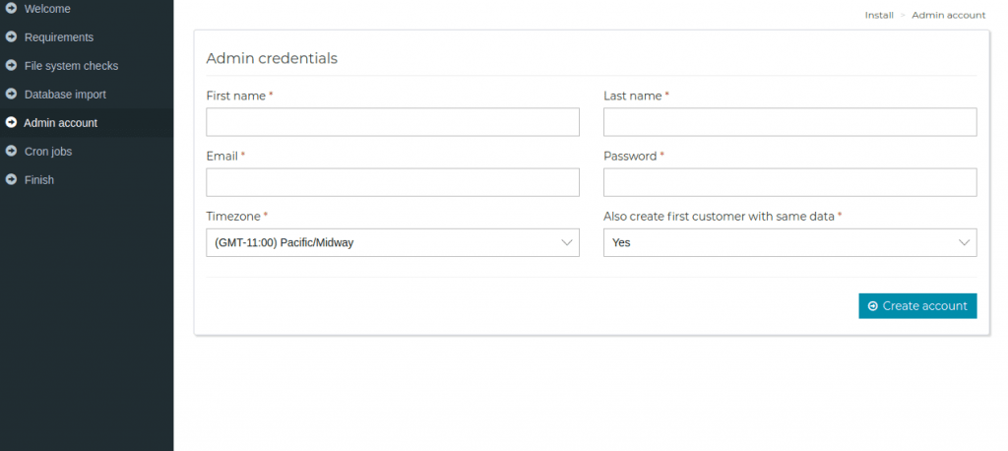
Task: Open the Database import step
Action: (65, 94)
